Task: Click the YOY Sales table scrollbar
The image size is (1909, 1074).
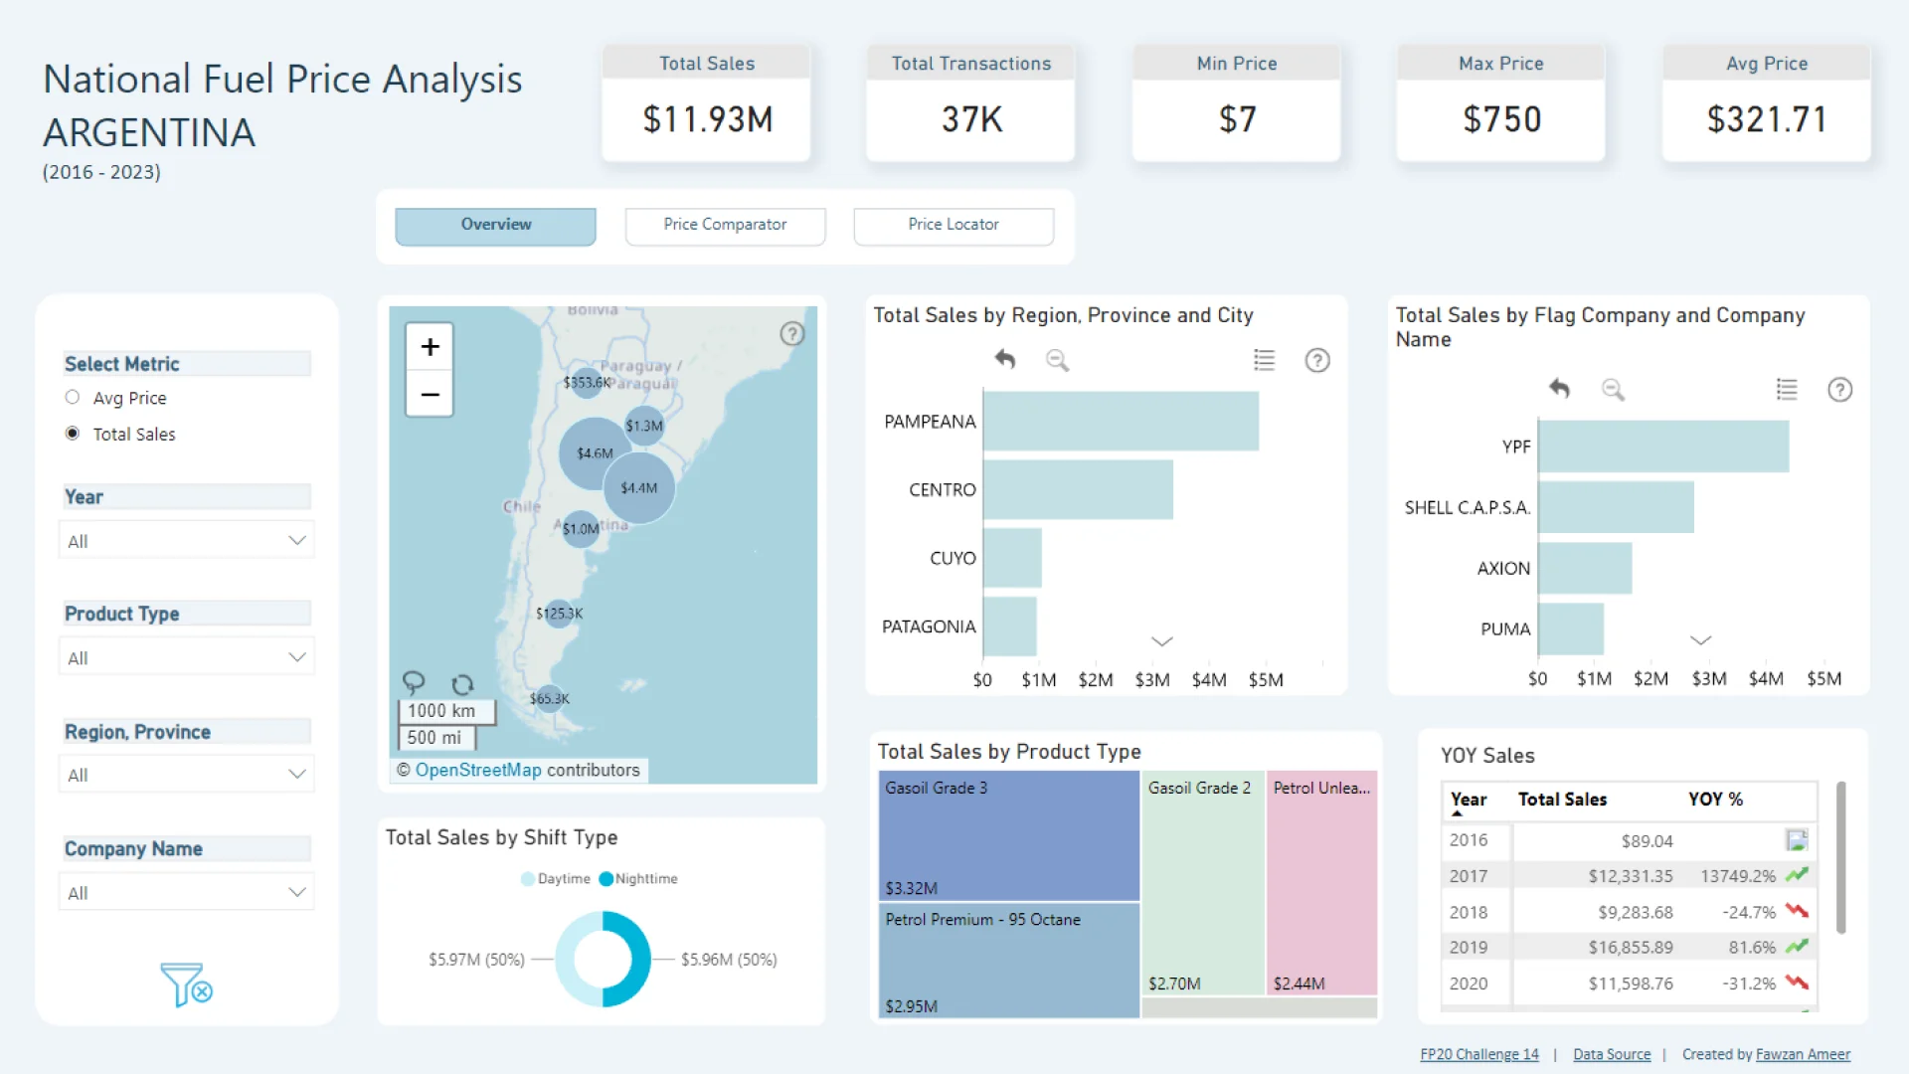Action: tap(1840, 857)
